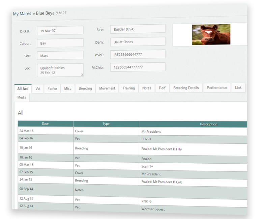The width and height of the screenshot is (259, 219).
Task: Click the Blue Beya page title
Action: [x=45, y=13]
